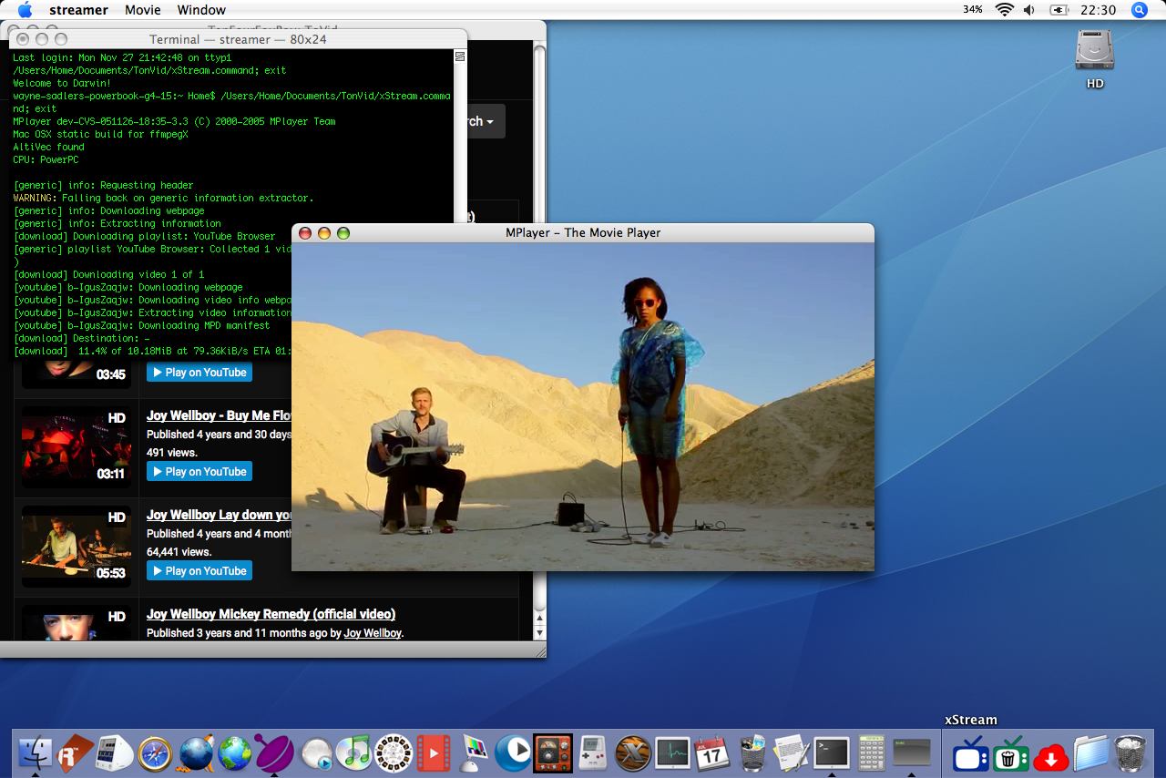This screenshot has width=1166, height=778.
Task: Open the View-Master reel app in Dock
Action: [393, 753]
